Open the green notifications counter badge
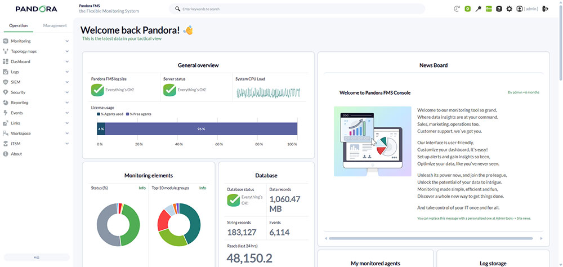563x267 pixels. [x=467, y=9]
